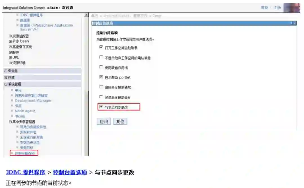This screenshot has width=304, height=188.
Task: Collapse the 集中安装管理器 node
Action: coord(10,122)
